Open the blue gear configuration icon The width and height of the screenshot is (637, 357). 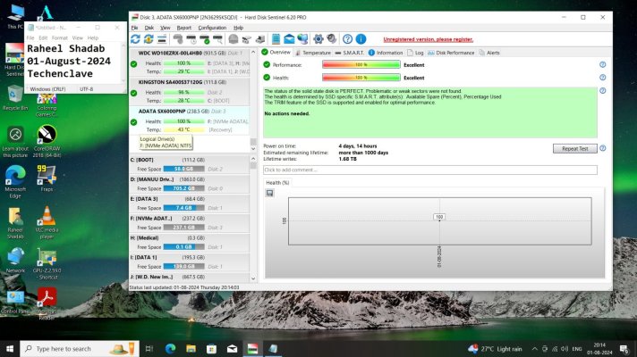(x=318, y=39)
